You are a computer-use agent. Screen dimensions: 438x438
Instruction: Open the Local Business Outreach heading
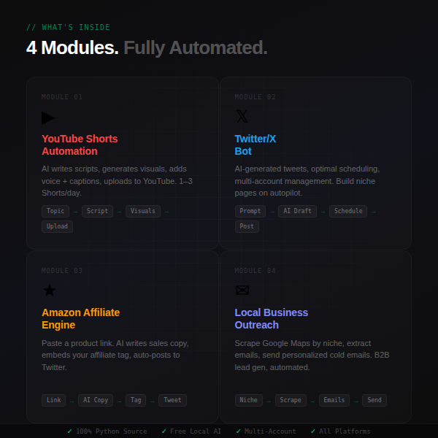271,319
